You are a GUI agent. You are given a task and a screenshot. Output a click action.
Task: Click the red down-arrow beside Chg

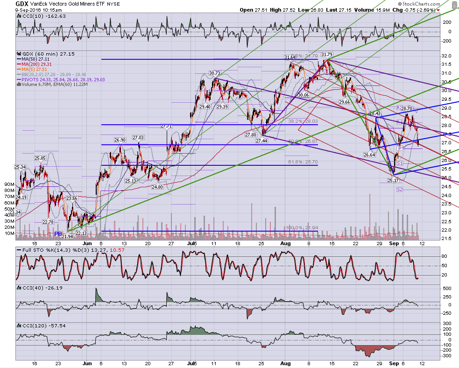439,10
